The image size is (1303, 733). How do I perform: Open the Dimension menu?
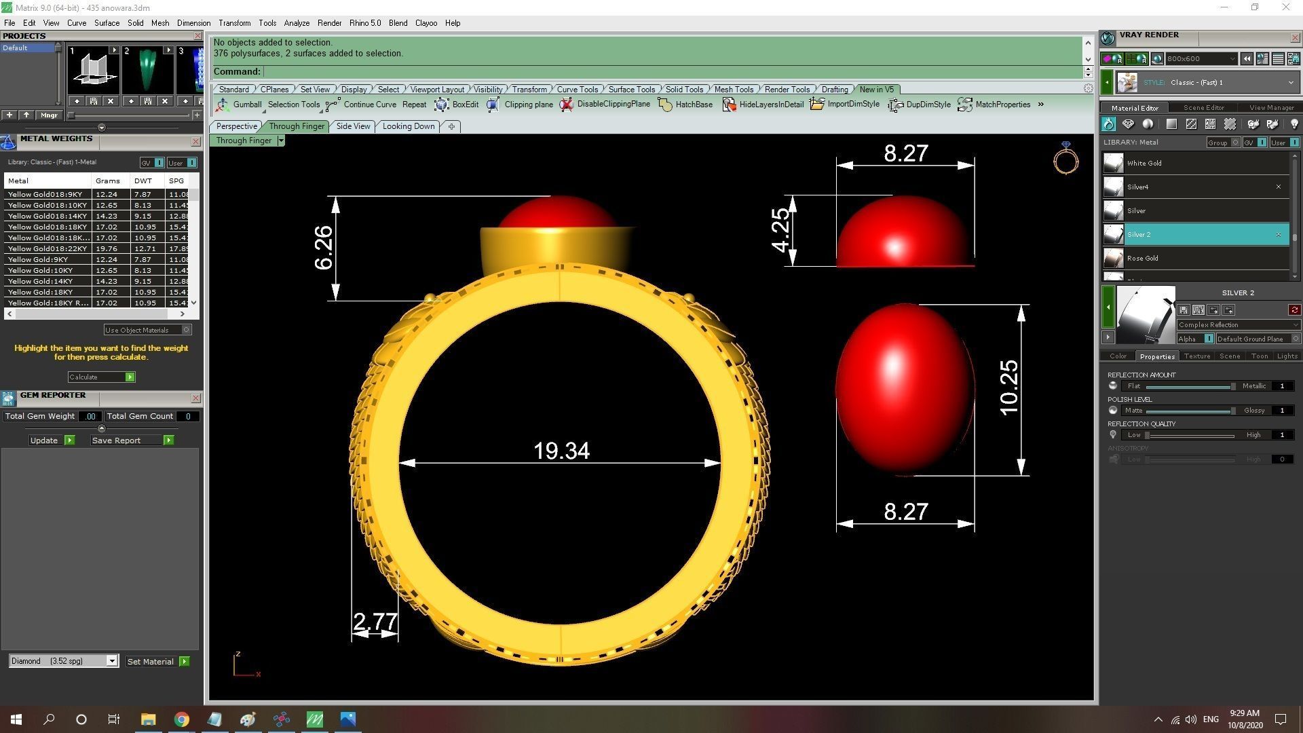tap(193, 23)
